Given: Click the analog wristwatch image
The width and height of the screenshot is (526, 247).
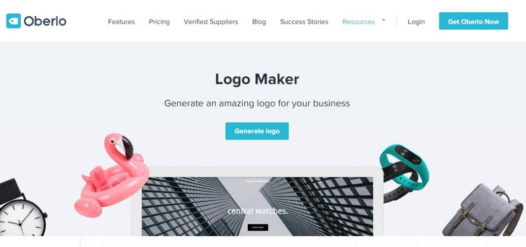Looking at the screenshot, I should pyautogui.click(x=23, y=208).
